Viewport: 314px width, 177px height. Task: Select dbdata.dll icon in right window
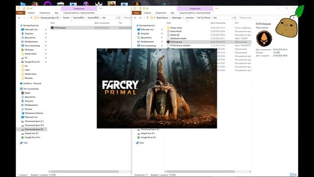[168, 35]
